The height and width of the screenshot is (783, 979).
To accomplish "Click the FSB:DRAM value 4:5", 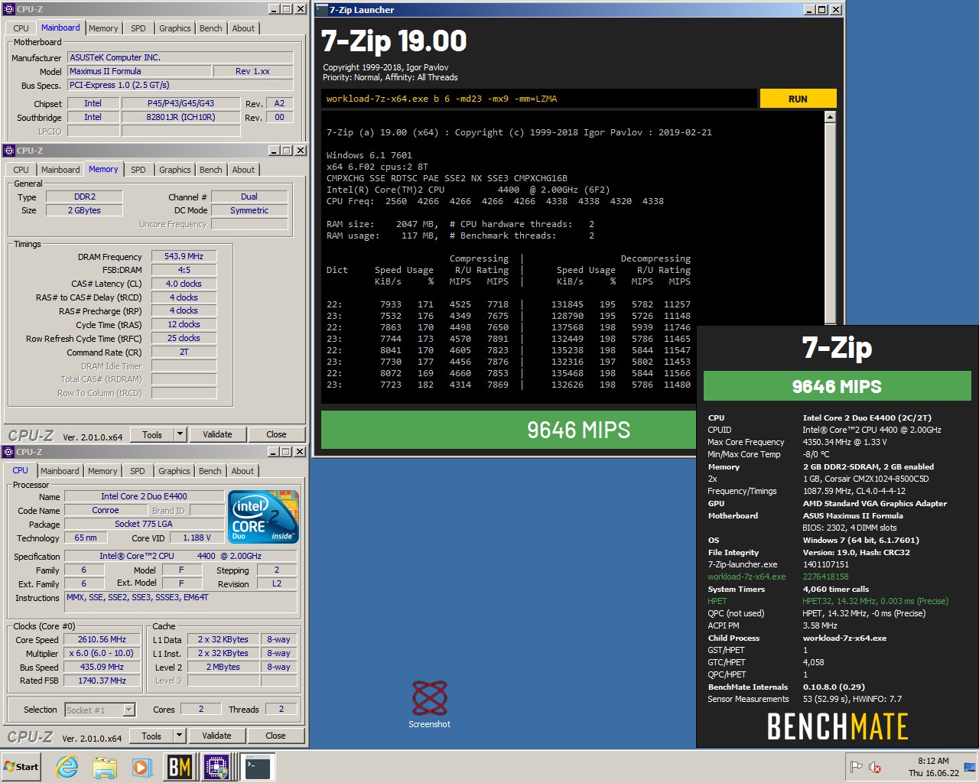I will coord(184,270).
